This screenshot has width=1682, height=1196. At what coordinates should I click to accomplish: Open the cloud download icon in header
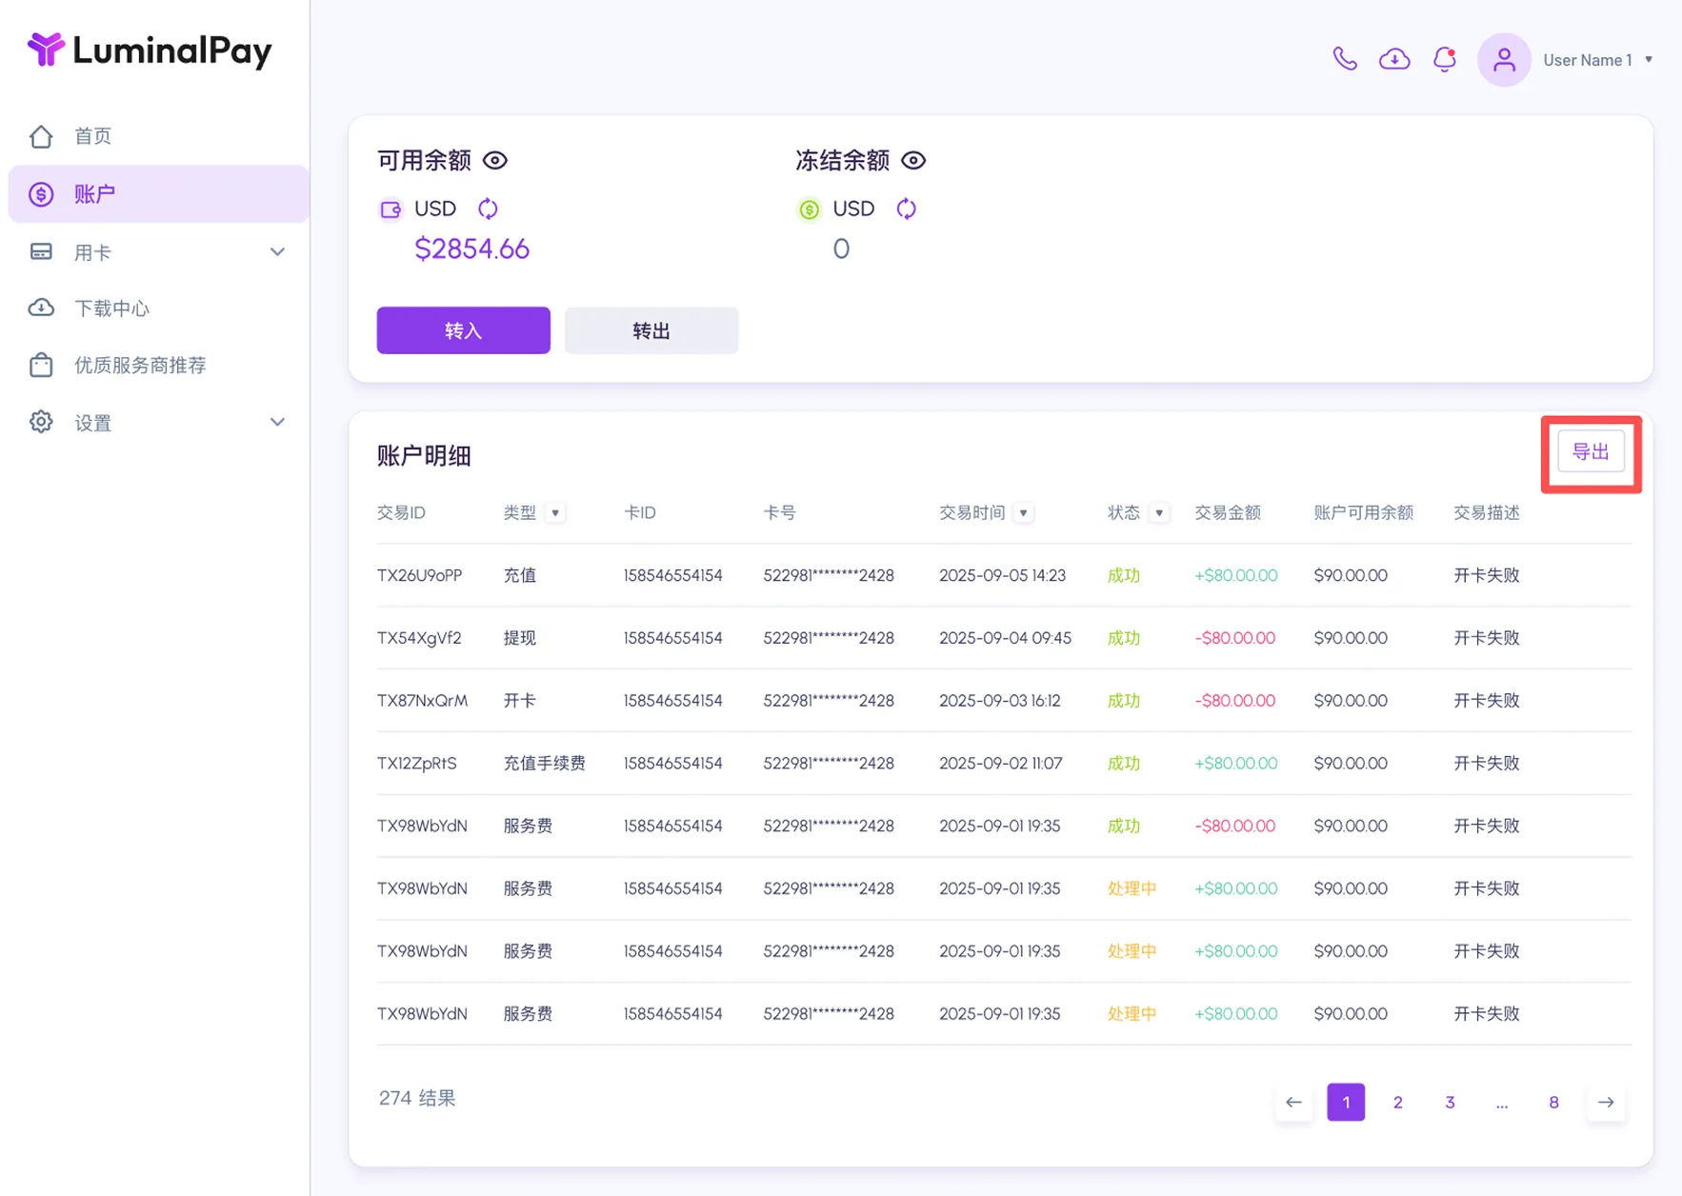click(x=1394, y=59)
